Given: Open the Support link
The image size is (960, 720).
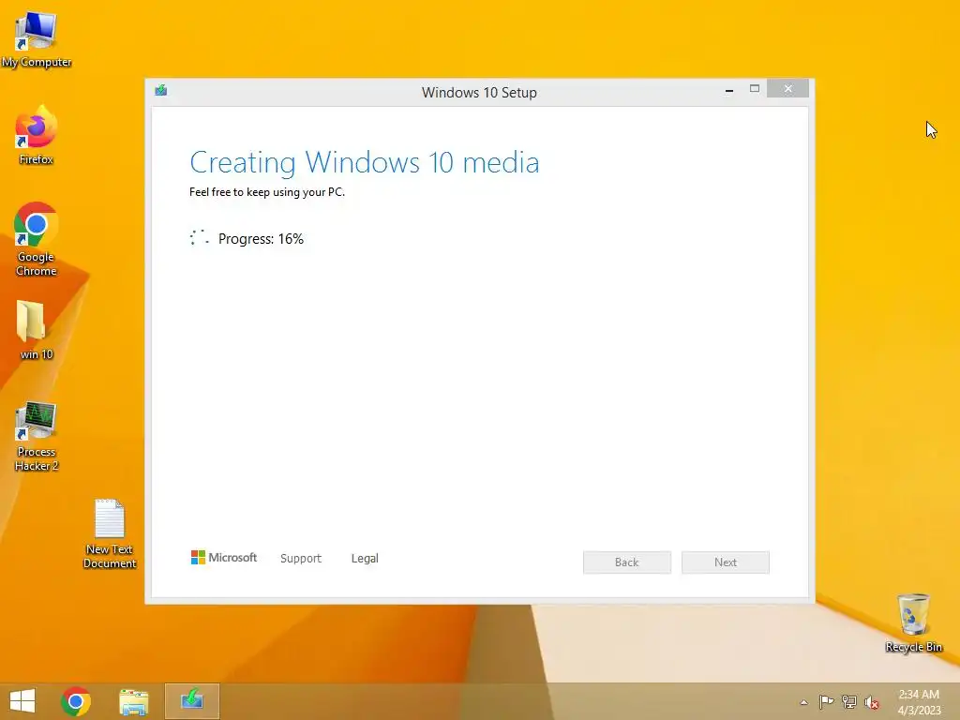Looking at the screenshot, I should coord(301,559).
